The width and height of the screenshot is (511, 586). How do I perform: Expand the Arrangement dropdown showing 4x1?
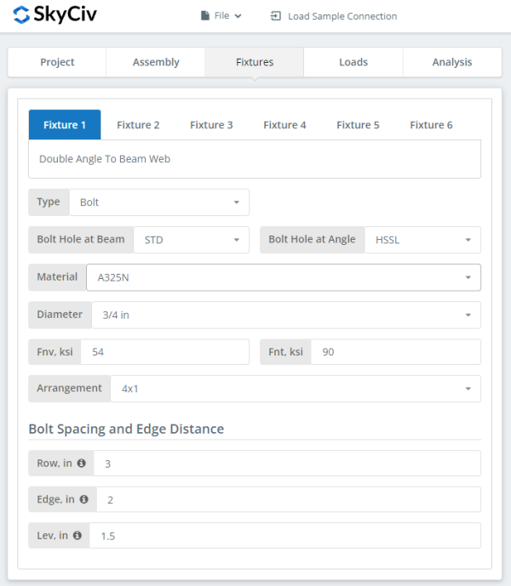[296, 389]
